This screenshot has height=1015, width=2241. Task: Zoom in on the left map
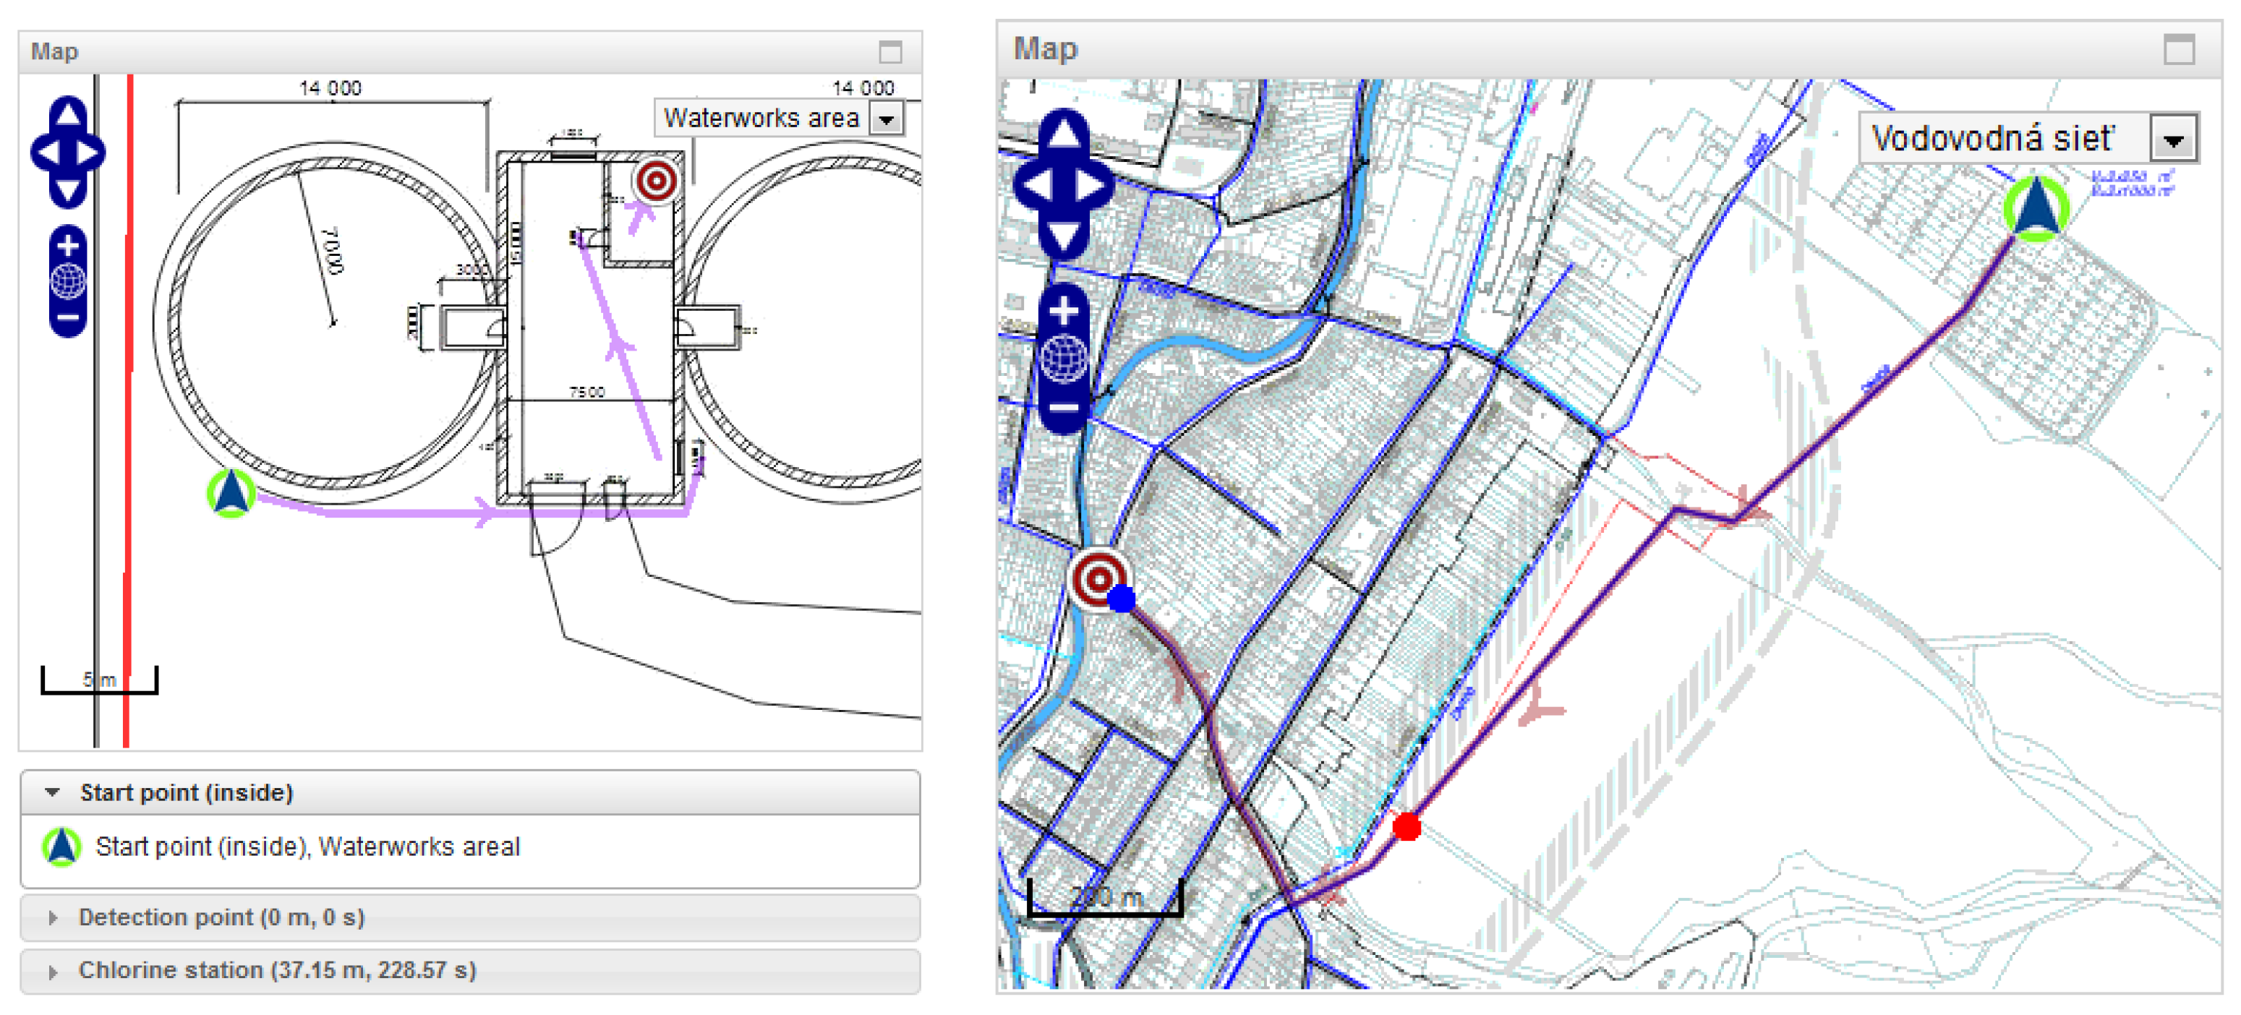click(68, 246)
